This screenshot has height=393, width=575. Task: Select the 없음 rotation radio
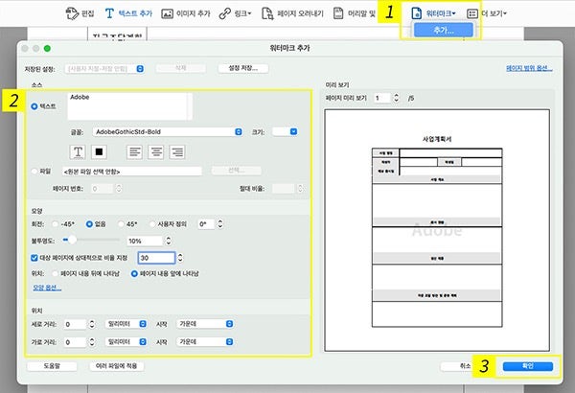(89, 224)
